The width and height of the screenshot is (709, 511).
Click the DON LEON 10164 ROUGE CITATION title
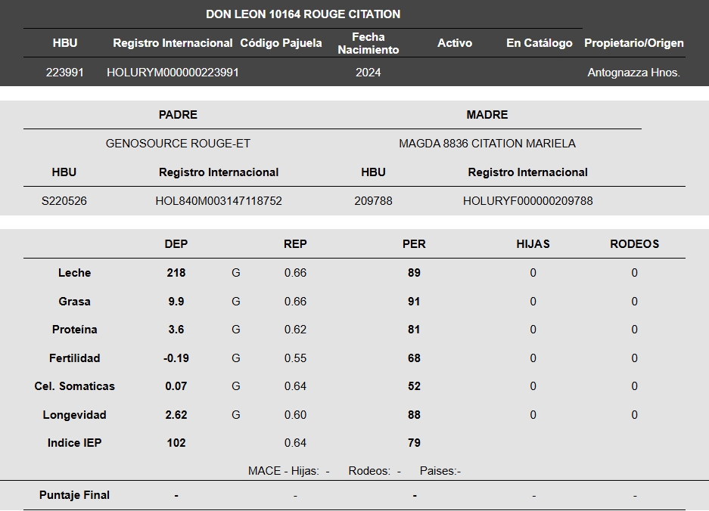coord(303,14)
